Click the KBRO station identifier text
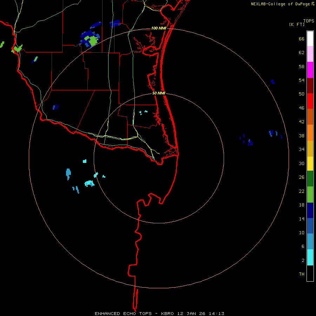 pos(167,314)
